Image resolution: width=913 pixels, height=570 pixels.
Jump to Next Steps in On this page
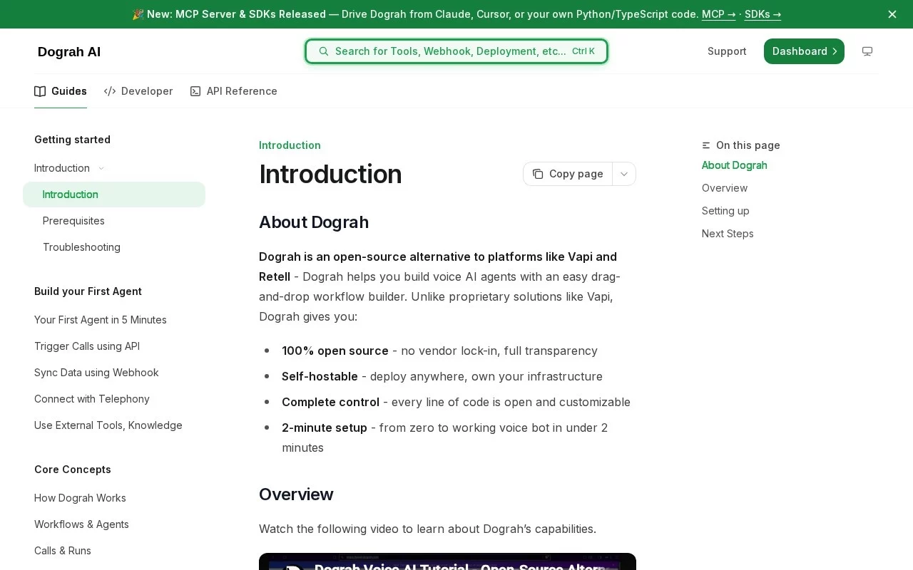tap(728, 234)
